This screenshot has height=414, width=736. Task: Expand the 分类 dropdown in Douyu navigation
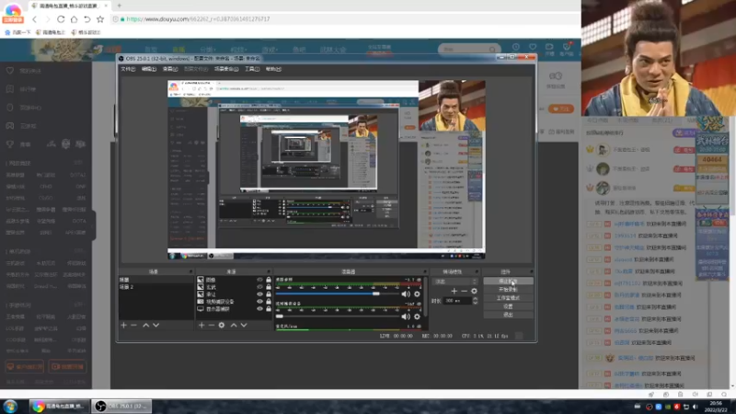[207, 50]
